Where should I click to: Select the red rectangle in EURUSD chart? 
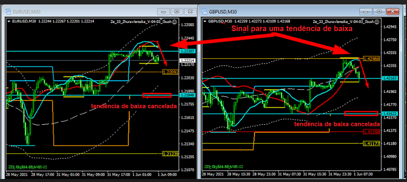point(157,95)
